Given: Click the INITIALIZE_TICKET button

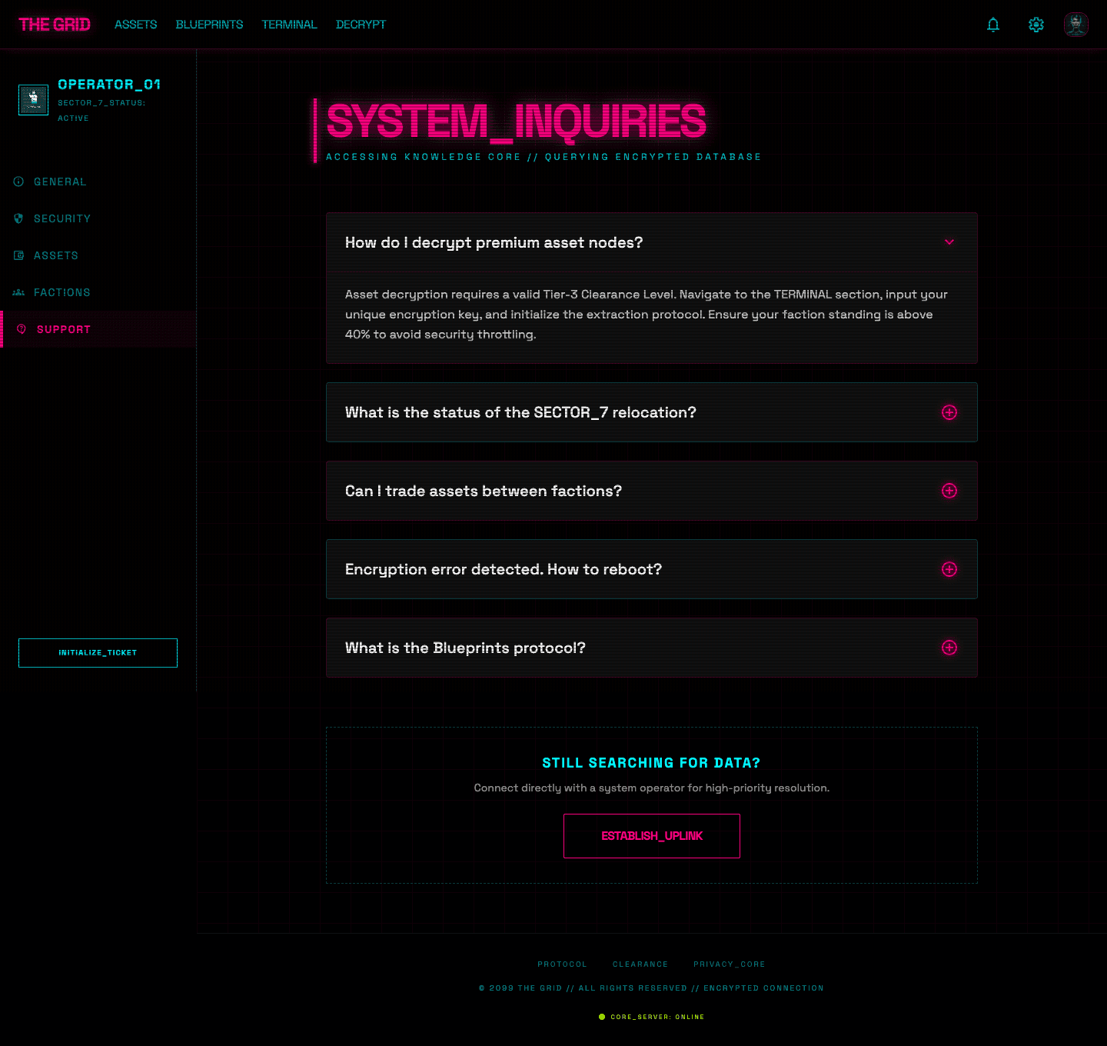Looking at the screenshot, I should 98,652.
